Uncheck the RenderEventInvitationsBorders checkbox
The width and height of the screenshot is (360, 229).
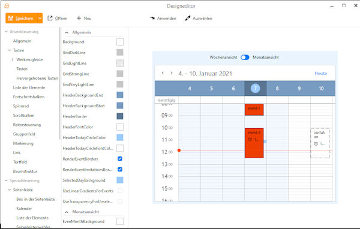[x=120, y=169]
